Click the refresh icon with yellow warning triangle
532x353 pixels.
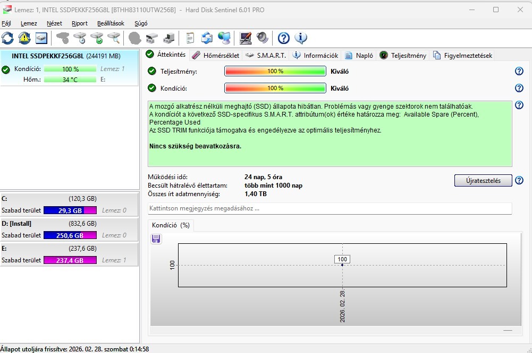click(x=24, y=38)
